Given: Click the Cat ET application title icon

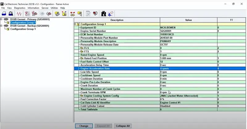Looking at the screenshot, I should (2, 4).
